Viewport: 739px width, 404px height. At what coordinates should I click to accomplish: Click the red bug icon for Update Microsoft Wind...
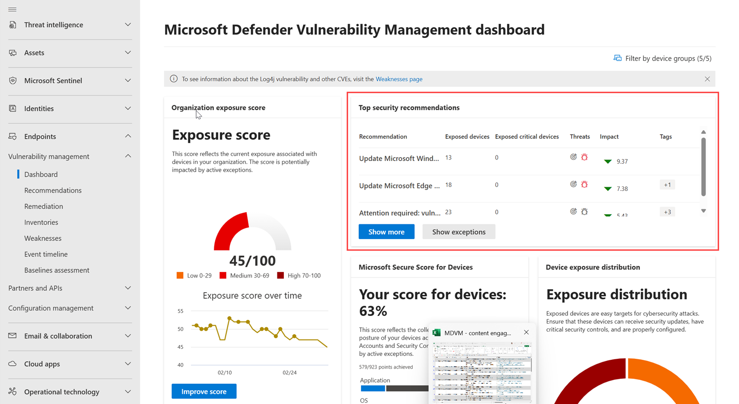coord(584,157)
